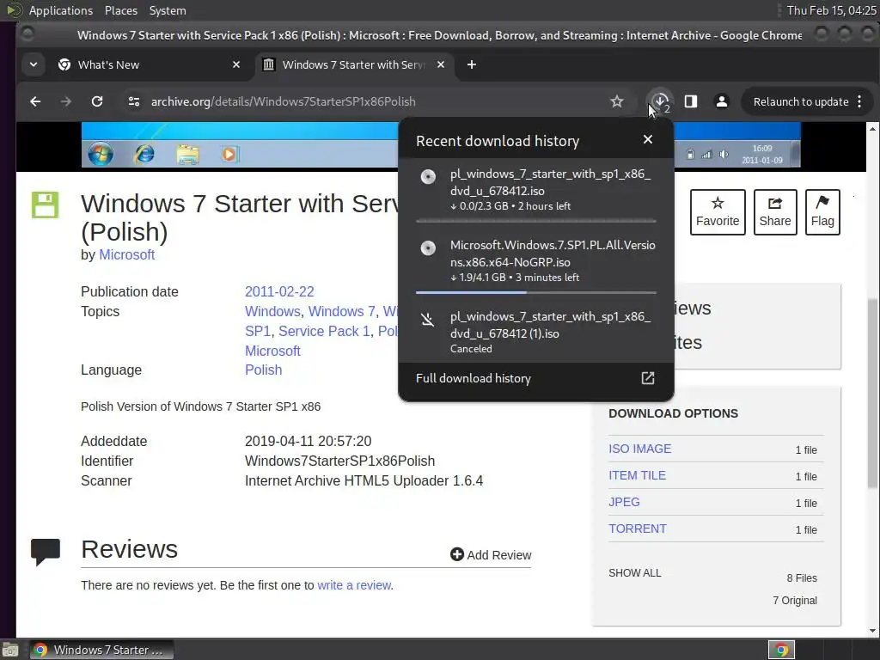The width and height of the screenshot is (880, 660).
Task: Click the green floppy software icon
Action: [45, 205]
